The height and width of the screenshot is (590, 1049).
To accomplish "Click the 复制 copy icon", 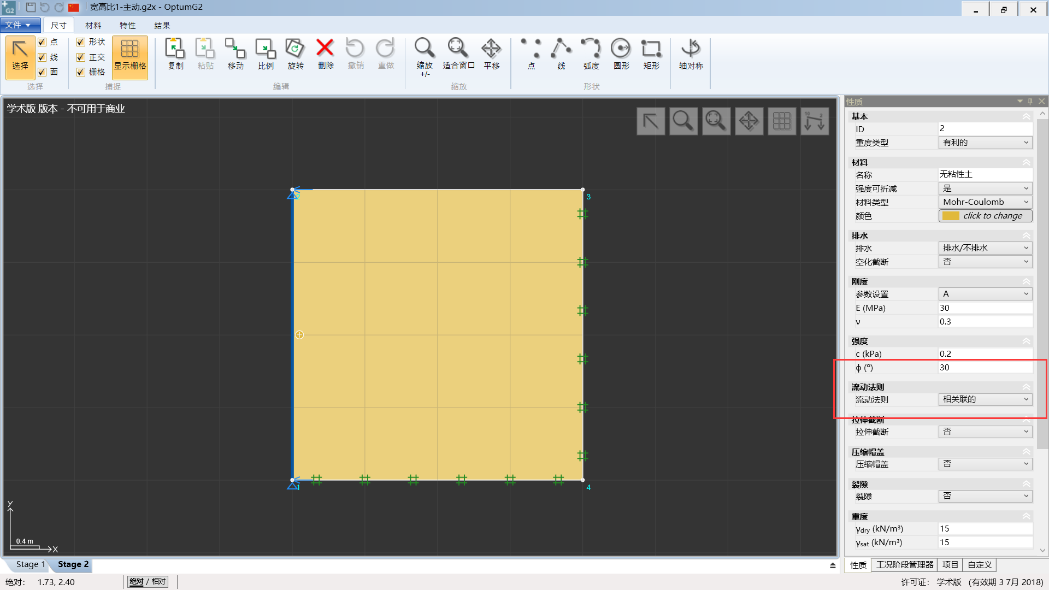I will [x=175, y=55].
